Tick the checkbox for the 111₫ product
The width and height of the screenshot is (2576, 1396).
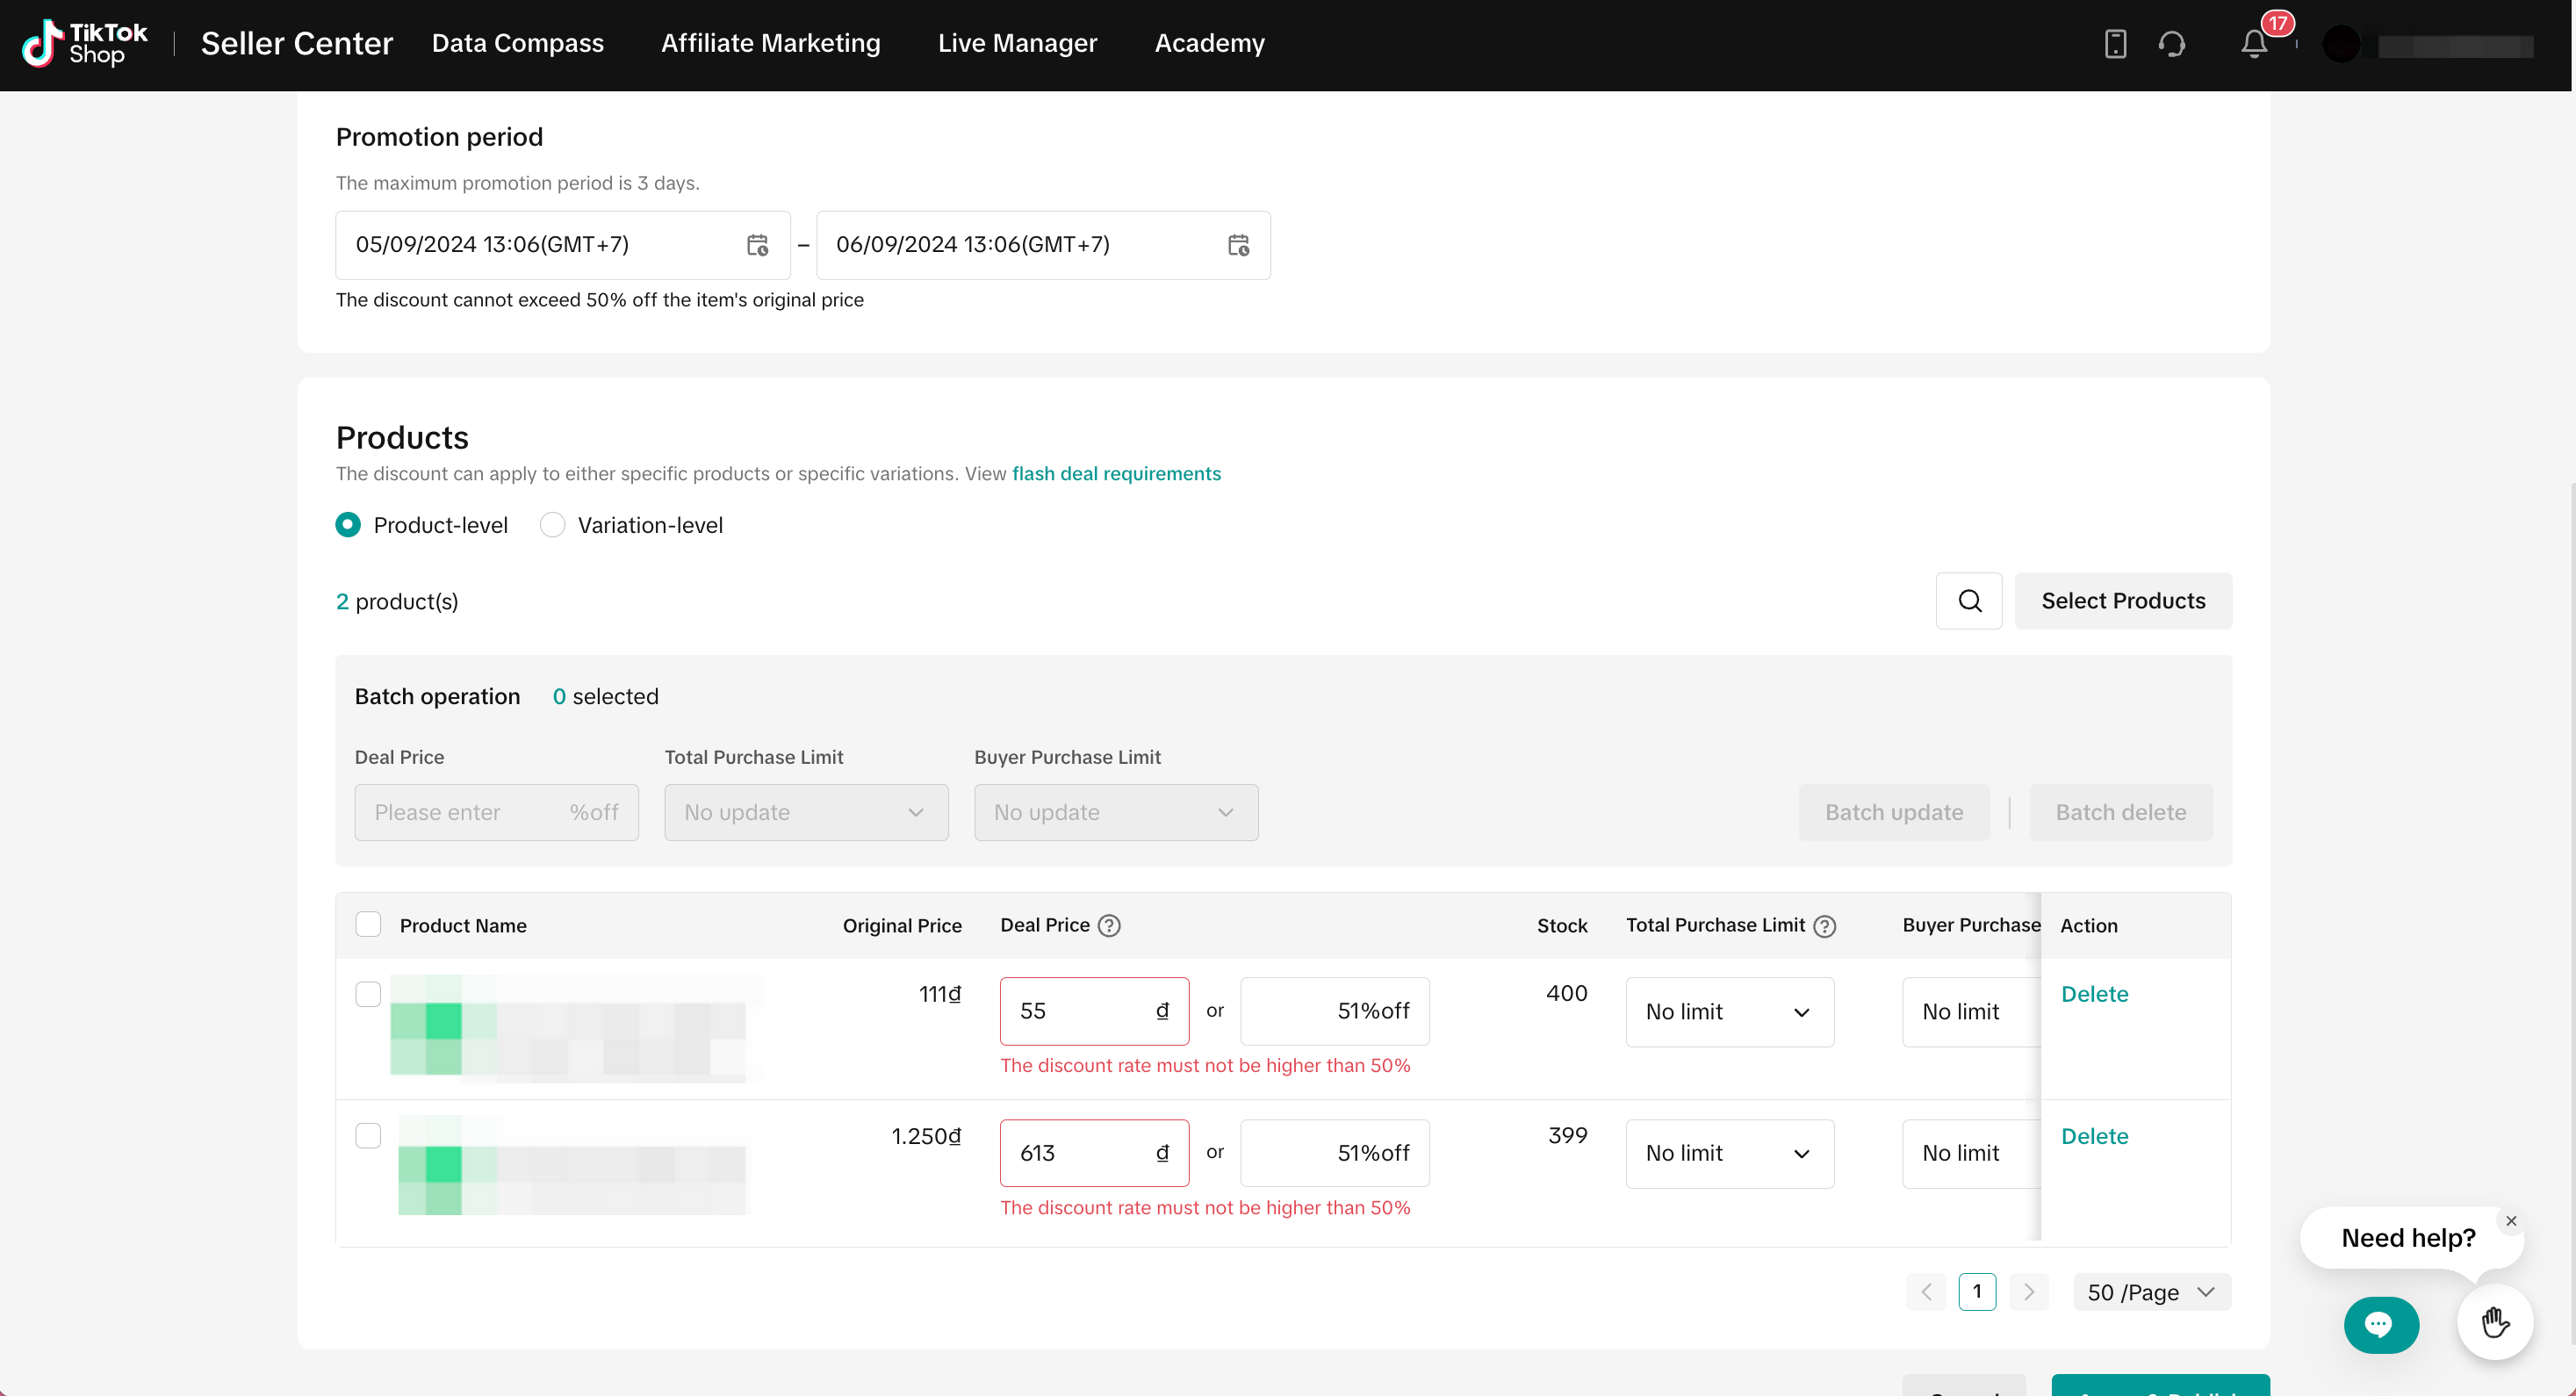coord(368,994)
